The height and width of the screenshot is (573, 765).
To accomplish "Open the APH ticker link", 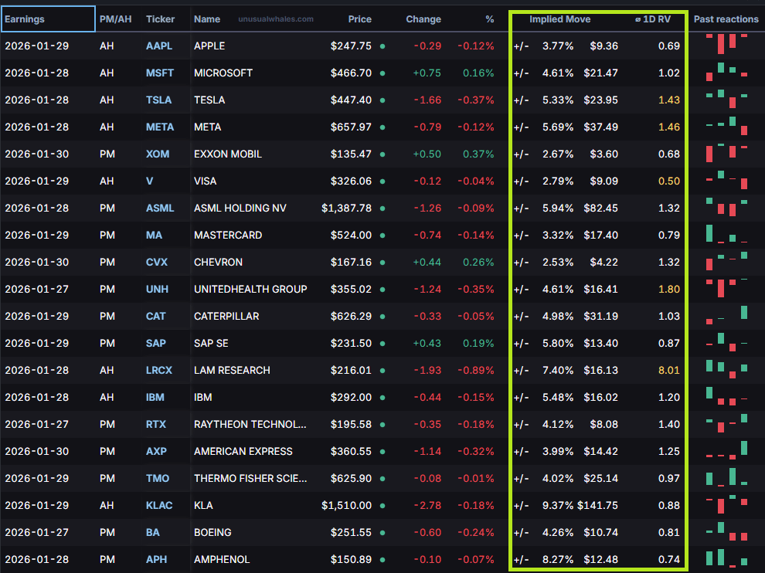I will tap(156, 559).
